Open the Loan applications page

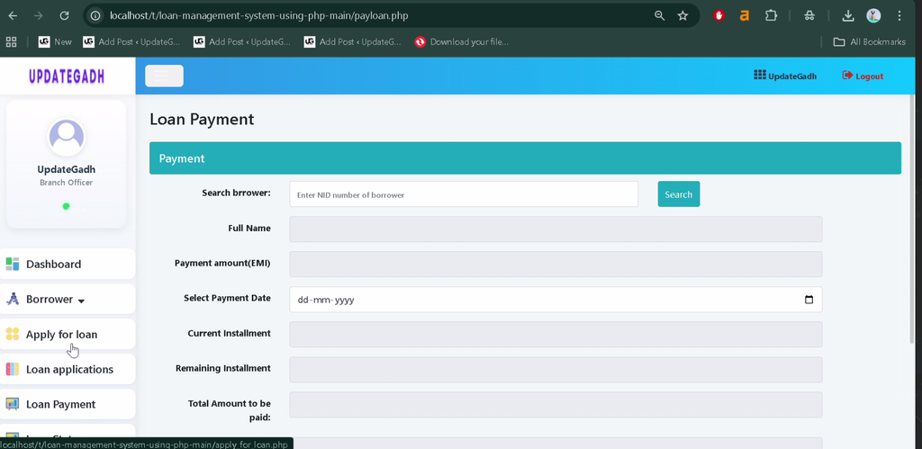[x=68, y=369]
